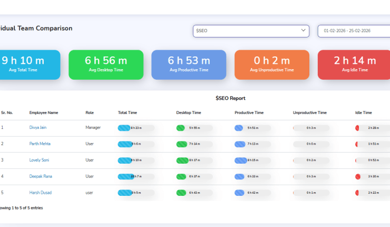Click Lovely Soni's red Idle Time indicator
The height and width of the screenshot is (227, 390).
click(358, 160)
